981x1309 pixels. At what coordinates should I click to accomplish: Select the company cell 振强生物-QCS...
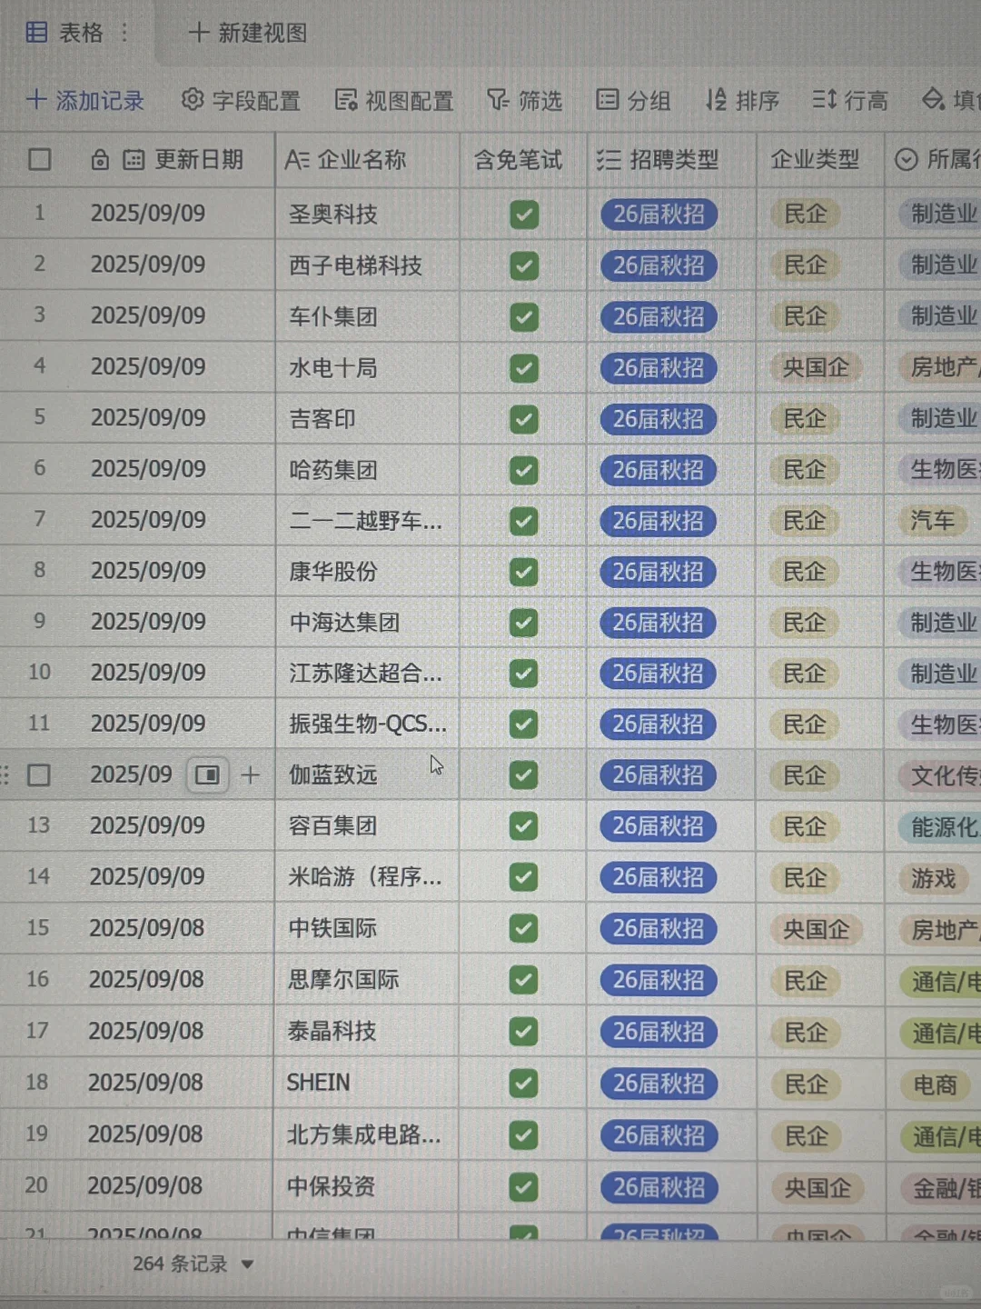367,724
